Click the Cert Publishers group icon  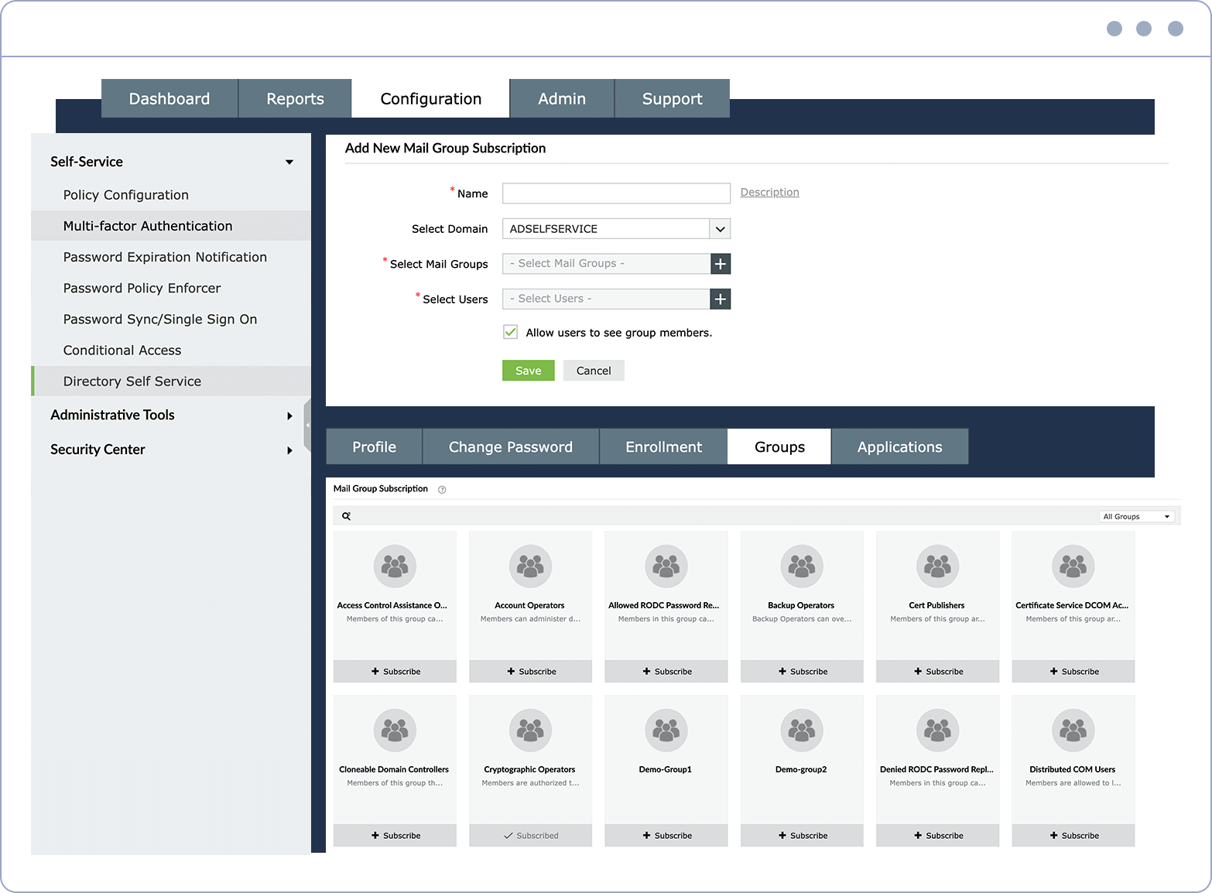click(x=937, y=566)
